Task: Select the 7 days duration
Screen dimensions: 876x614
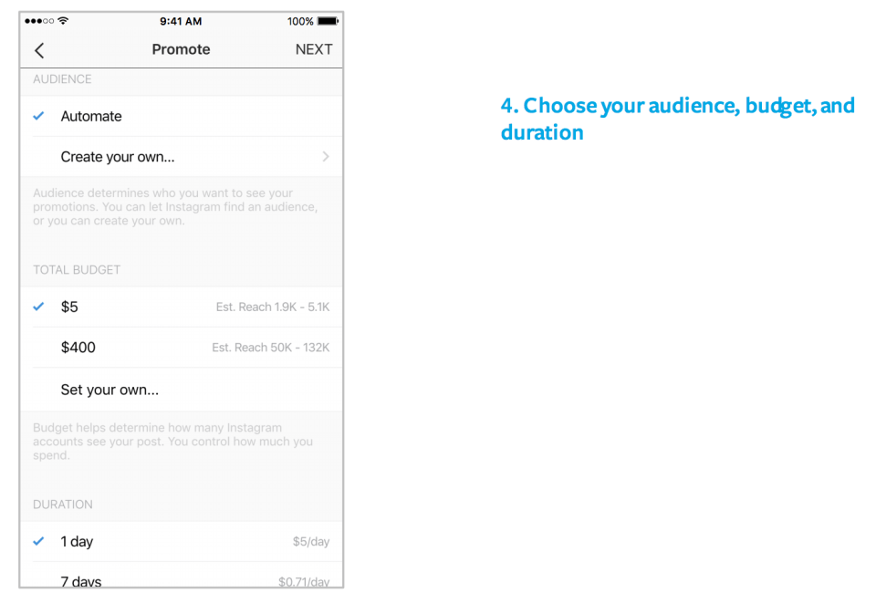Action: (x=81, y=581)
